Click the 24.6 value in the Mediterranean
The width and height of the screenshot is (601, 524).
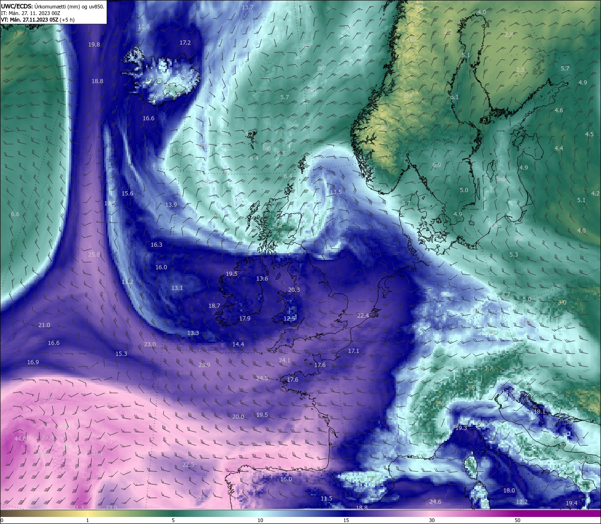coord(435,502)
